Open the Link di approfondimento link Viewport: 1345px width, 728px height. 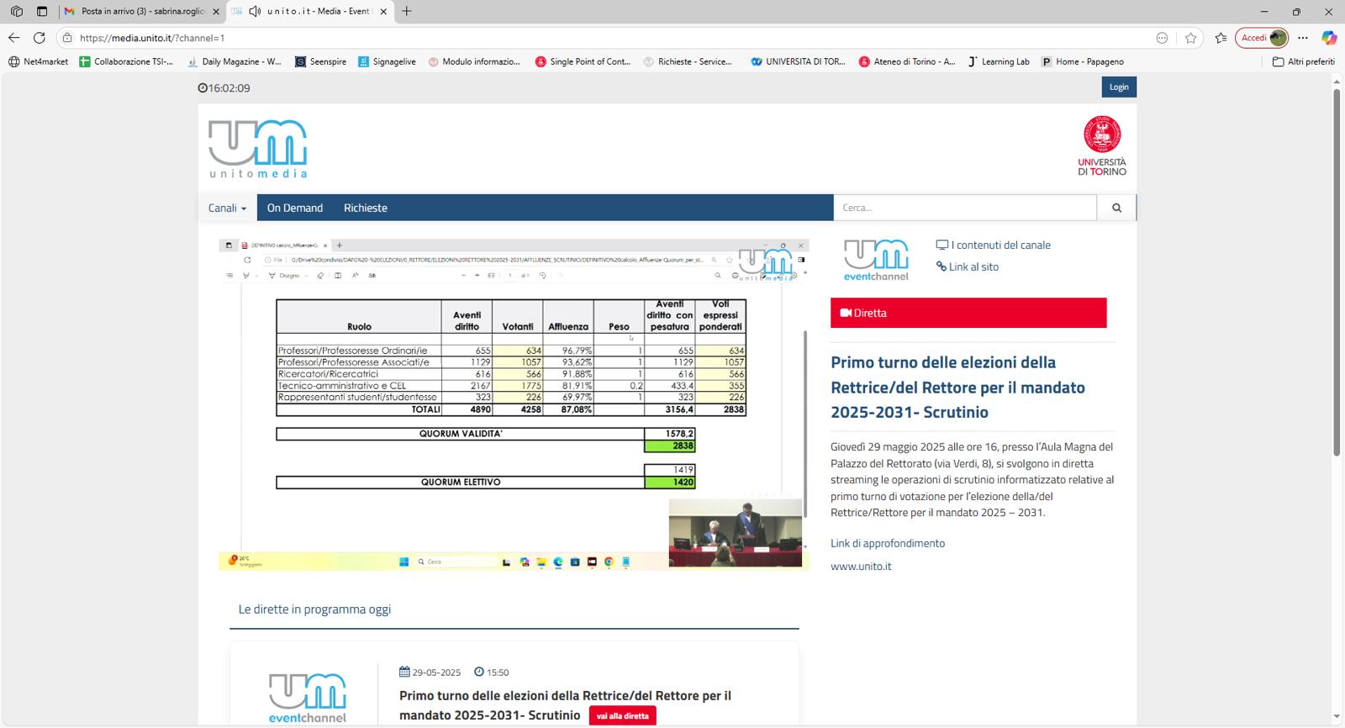point(887,543)
